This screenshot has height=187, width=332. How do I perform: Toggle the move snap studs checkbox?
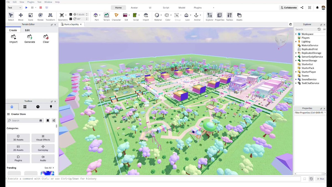[x=71, y=14]
